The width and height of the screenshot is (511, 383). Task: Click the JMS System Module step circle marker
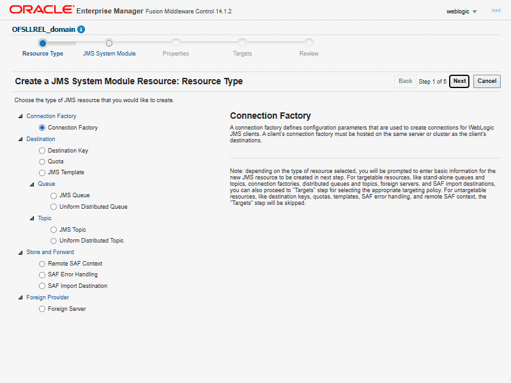pos(109,43)
